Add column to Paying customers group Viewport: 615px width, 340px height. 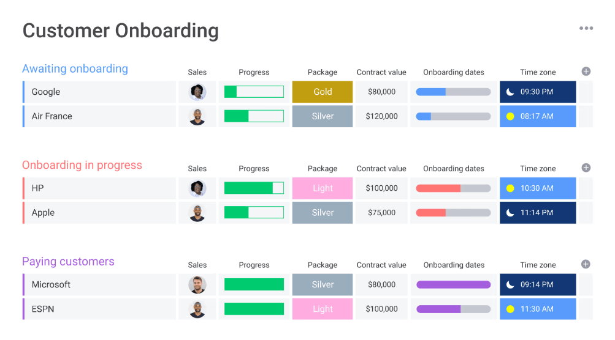click(x=586, y=264)
